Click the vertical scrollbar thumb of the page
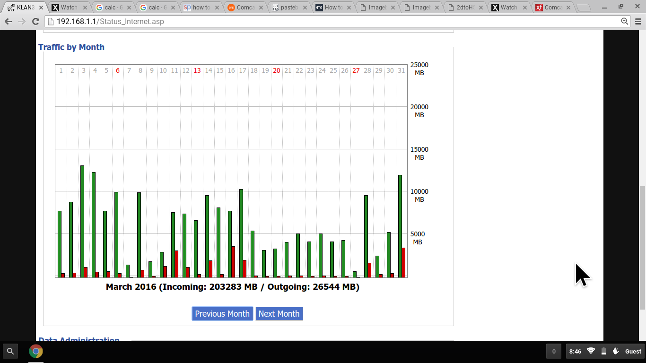Viewport: 646px width, 363px height. pyautogui.click(x=642, y=248)
